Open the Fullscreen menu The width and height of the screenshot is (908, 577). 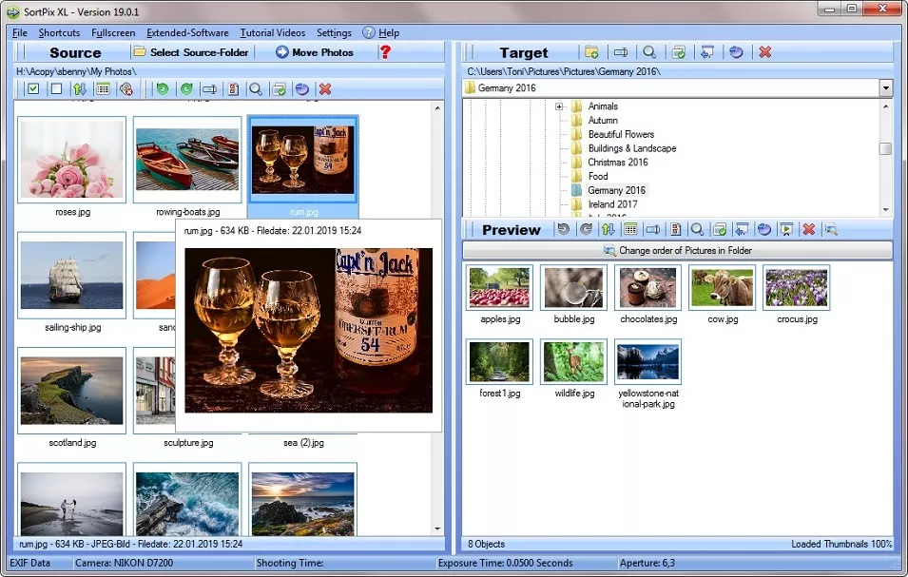point(113,33)
